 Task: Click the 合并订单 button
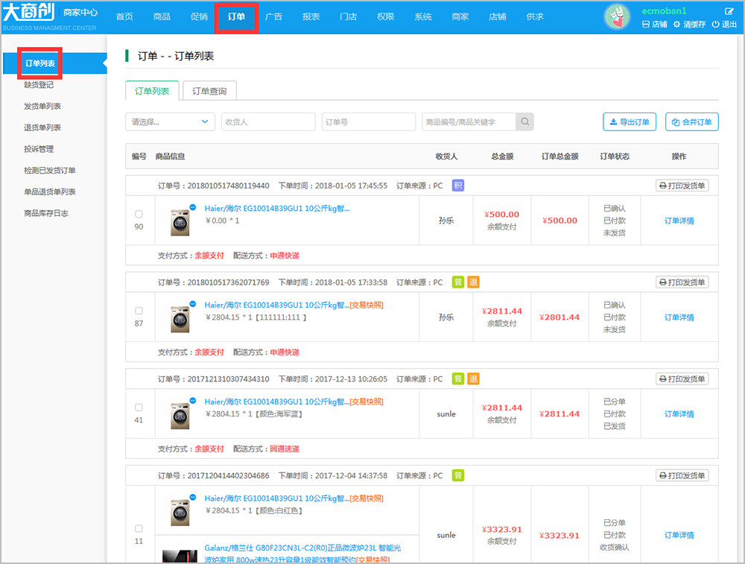(x=692, y=121)
